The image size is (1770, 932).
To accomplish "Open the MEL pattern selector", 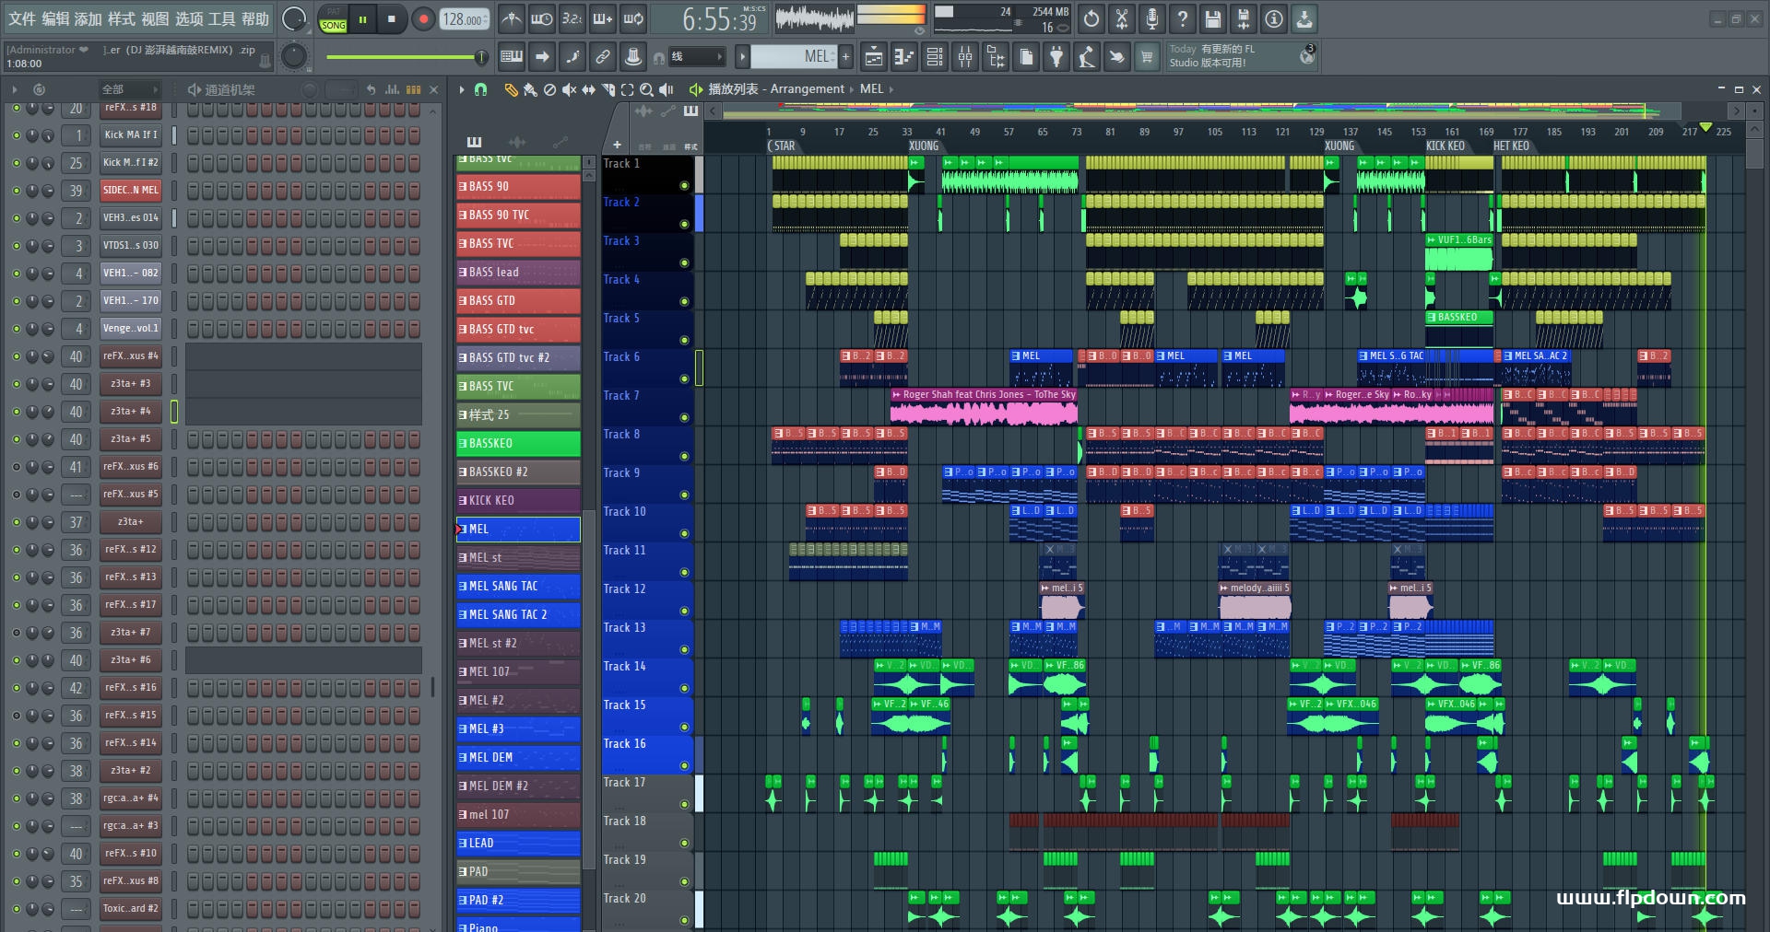I will pos(793,57).
